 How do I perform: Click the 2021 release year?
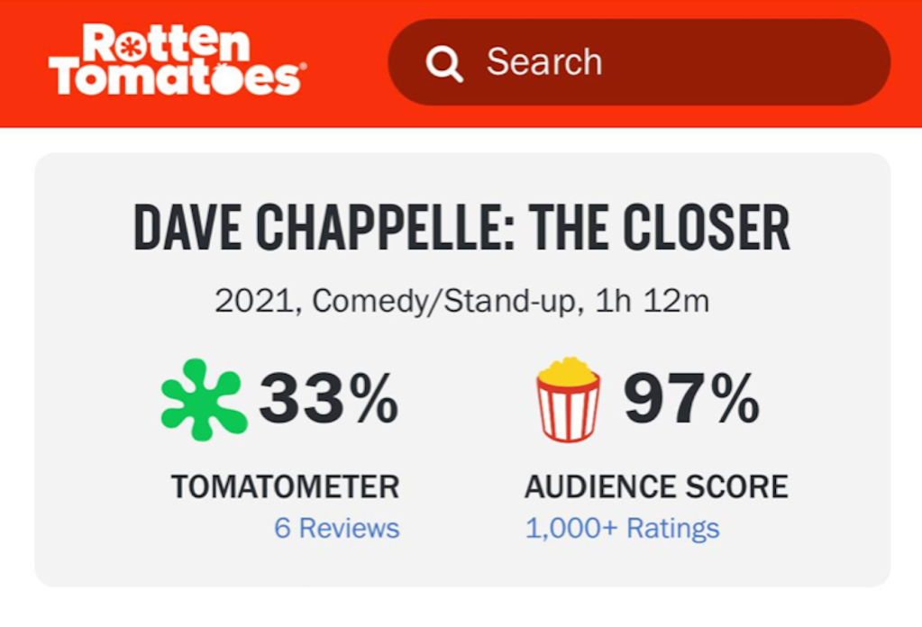[254, 302]
